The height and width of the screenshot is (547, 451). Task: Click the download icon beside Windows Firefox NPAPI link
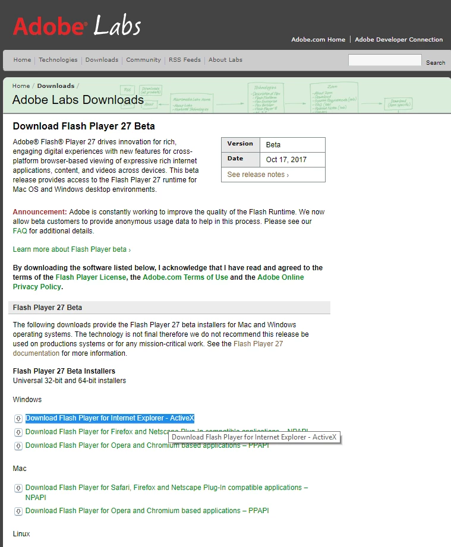pyautogui.click(x=18, y=432)
